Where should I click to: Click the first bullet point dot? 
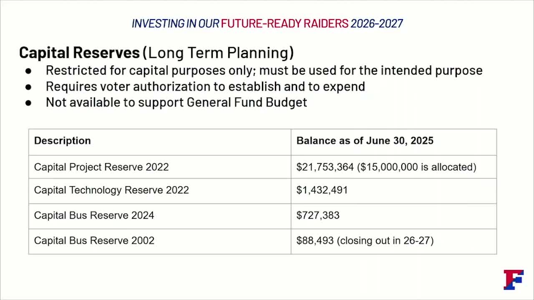click(28, 71)
